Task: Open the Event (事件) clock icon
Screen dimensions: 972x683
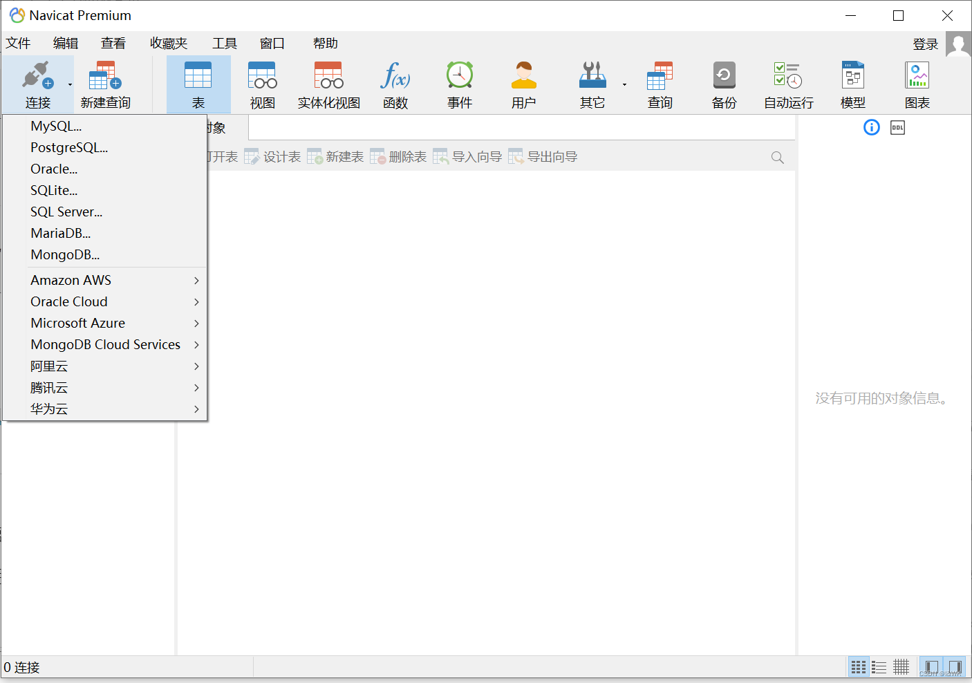Action: pos(460,76)
